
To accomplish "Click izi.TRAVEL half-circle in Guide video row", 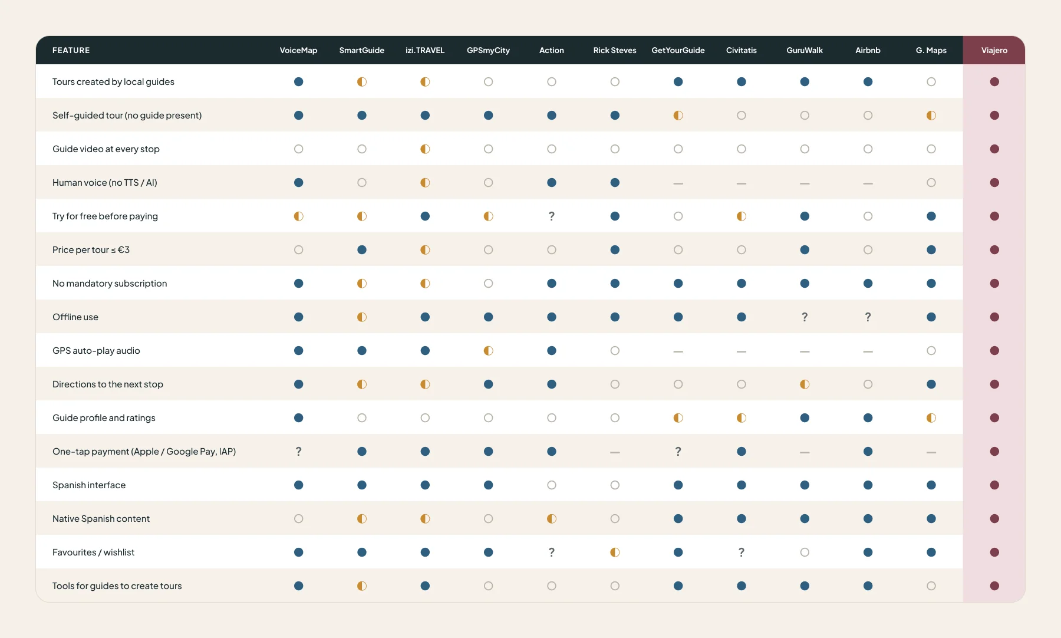I will tap(425, 149).
